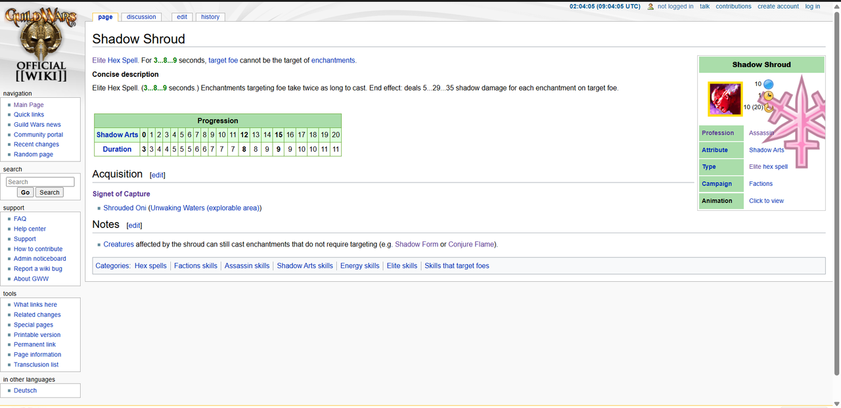Screen dimensions: 841x408
Task: Open Quick links in navigation
Action: (29, 115)
